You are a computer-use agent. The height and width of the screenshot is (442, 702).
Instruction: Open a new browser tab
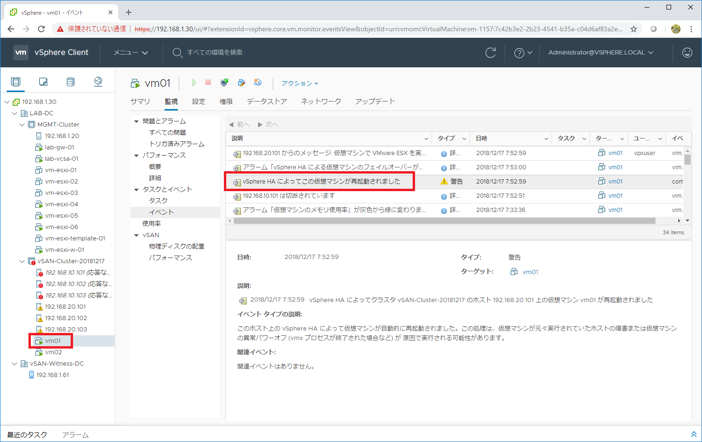pyautogui.click(x=129, y=12)
